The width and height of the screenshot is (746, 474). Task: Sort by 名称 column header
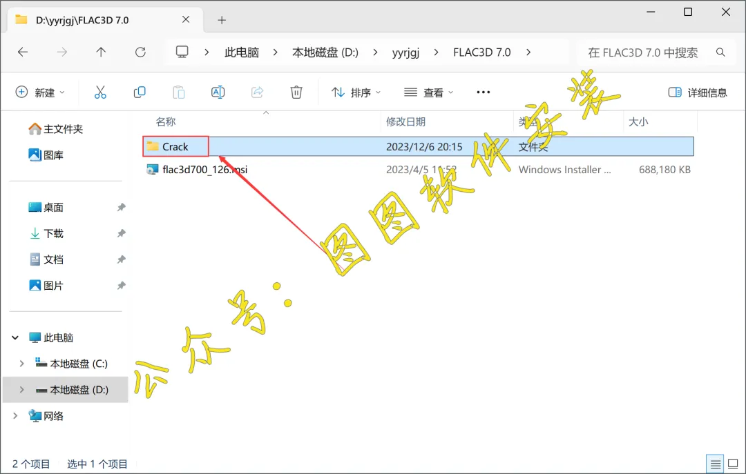[x=166, y=121]
